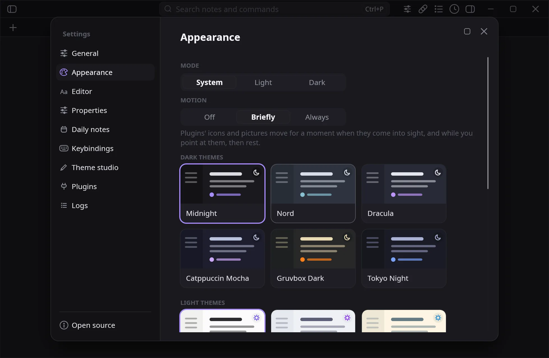549x358 pixels.
Task: Open Properties settings section
Action: (x=105, y=110)
